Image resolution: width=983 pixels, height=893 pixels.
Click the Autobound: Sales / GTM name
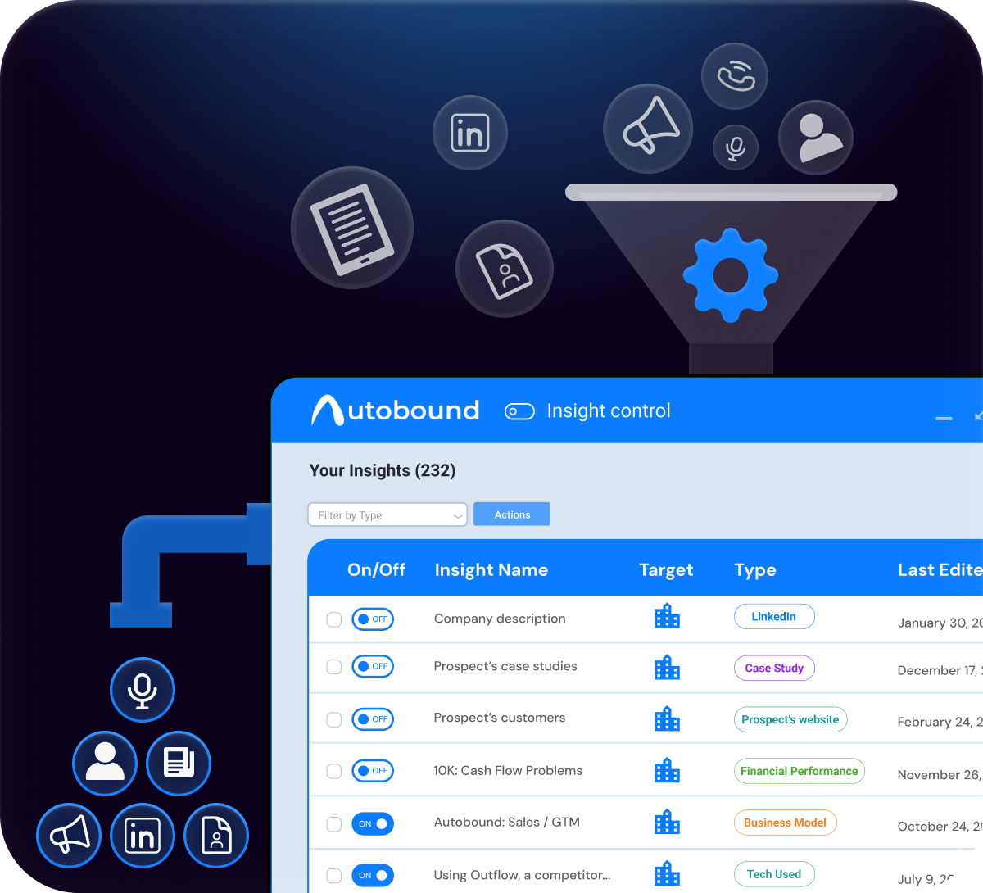tap(507, 822)
